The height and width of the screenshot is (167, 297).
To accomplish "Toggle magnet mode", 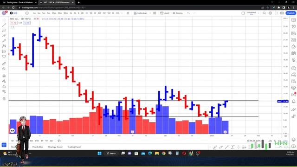I will 4,76.
